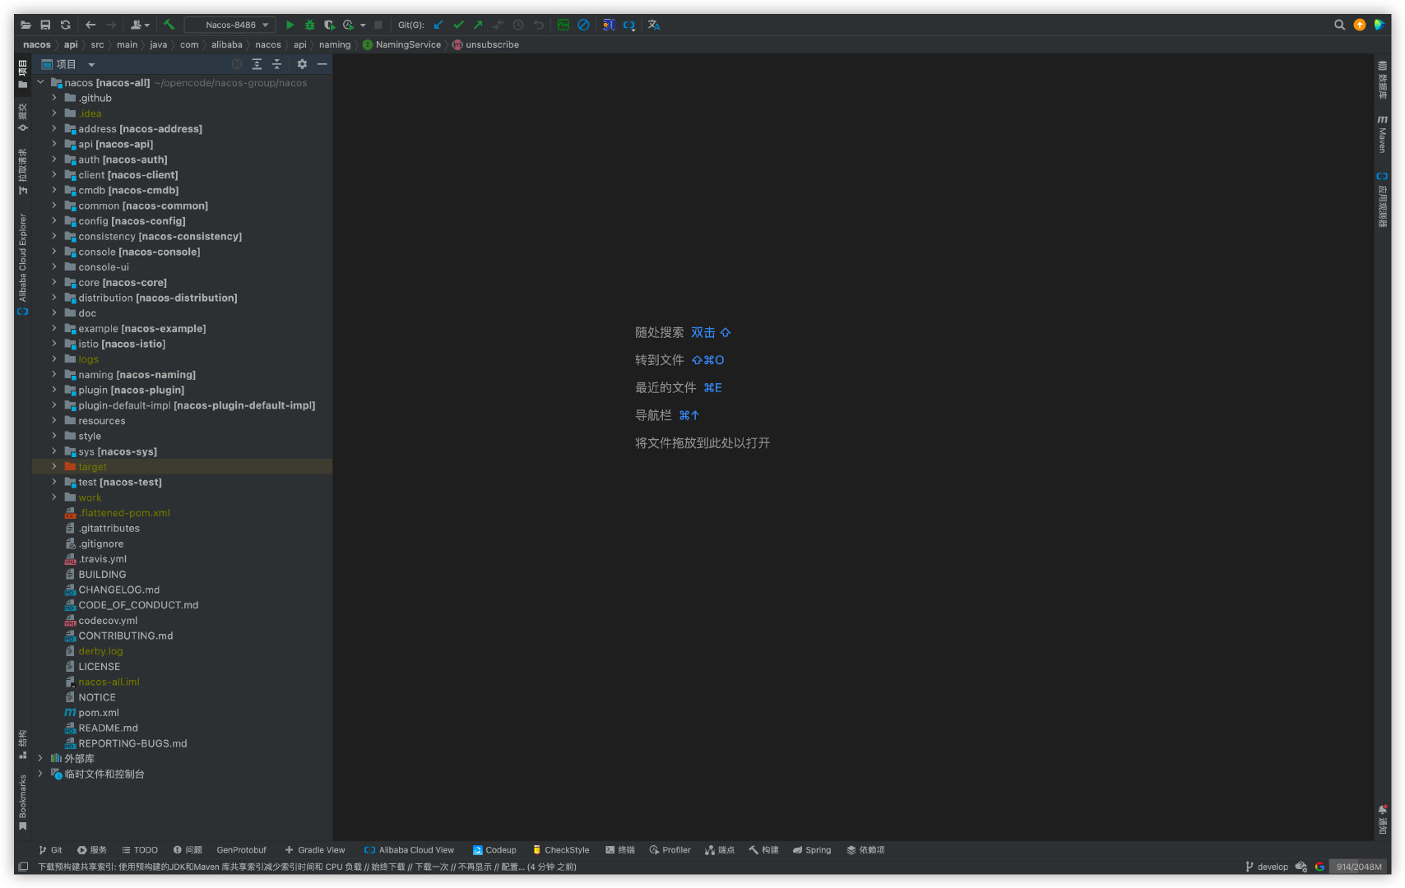Start debugging with the bug icon
1405x888 pixels.
[309, 25]
